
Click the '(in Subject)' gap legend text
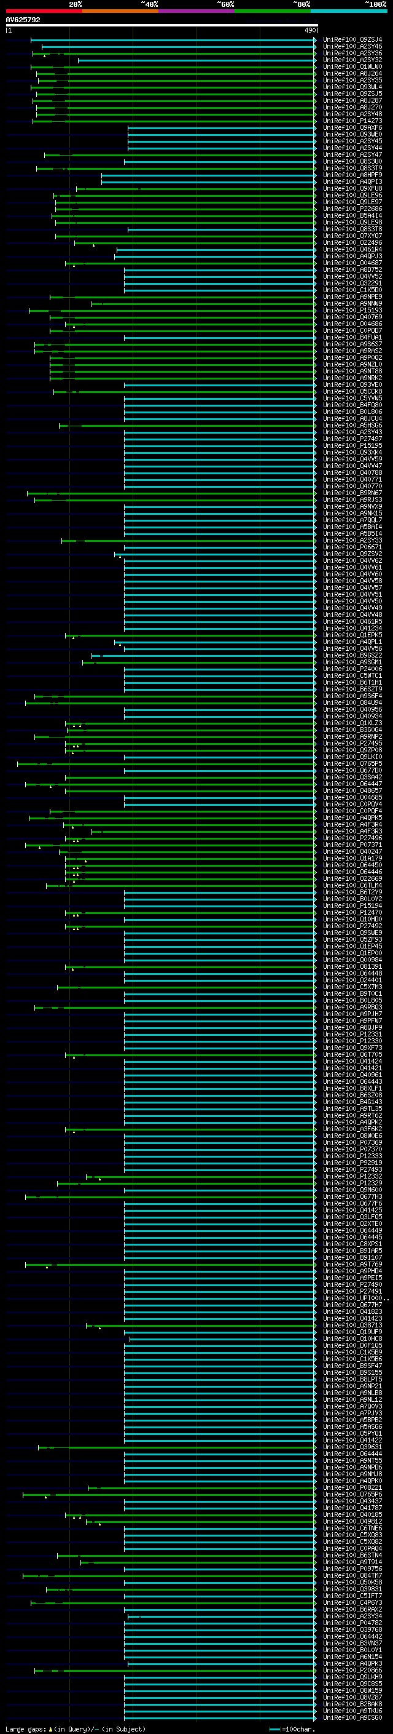click(123, 1729)
